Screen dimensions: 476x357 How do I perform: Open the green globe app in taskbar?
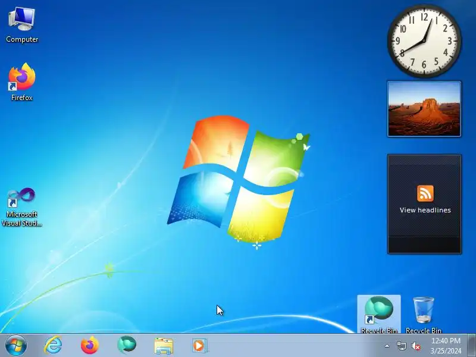[127, 345]
